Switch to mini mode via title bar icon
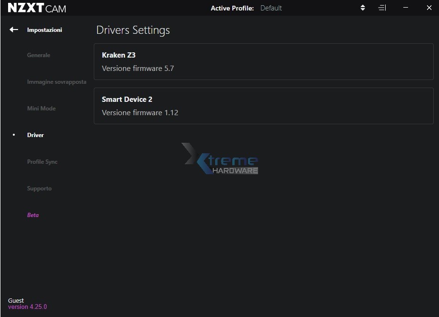 (x=382, y=8)
